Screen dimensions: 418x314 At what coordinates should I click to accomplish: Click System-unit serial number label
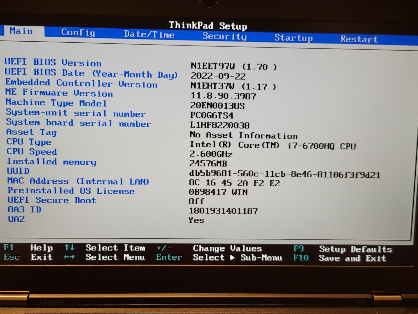(76, 113)
